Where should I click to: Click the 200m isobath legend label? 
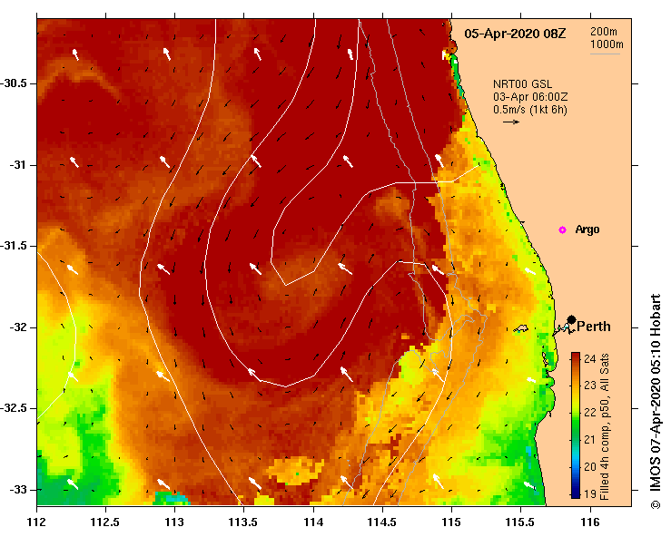tap(604, 31)
